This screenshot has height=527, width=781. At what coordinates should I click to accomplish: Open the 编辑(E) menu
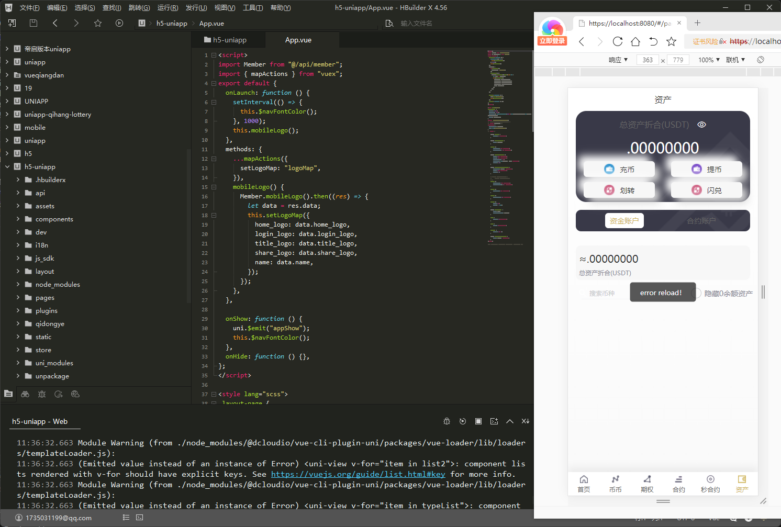click(57, 8)
